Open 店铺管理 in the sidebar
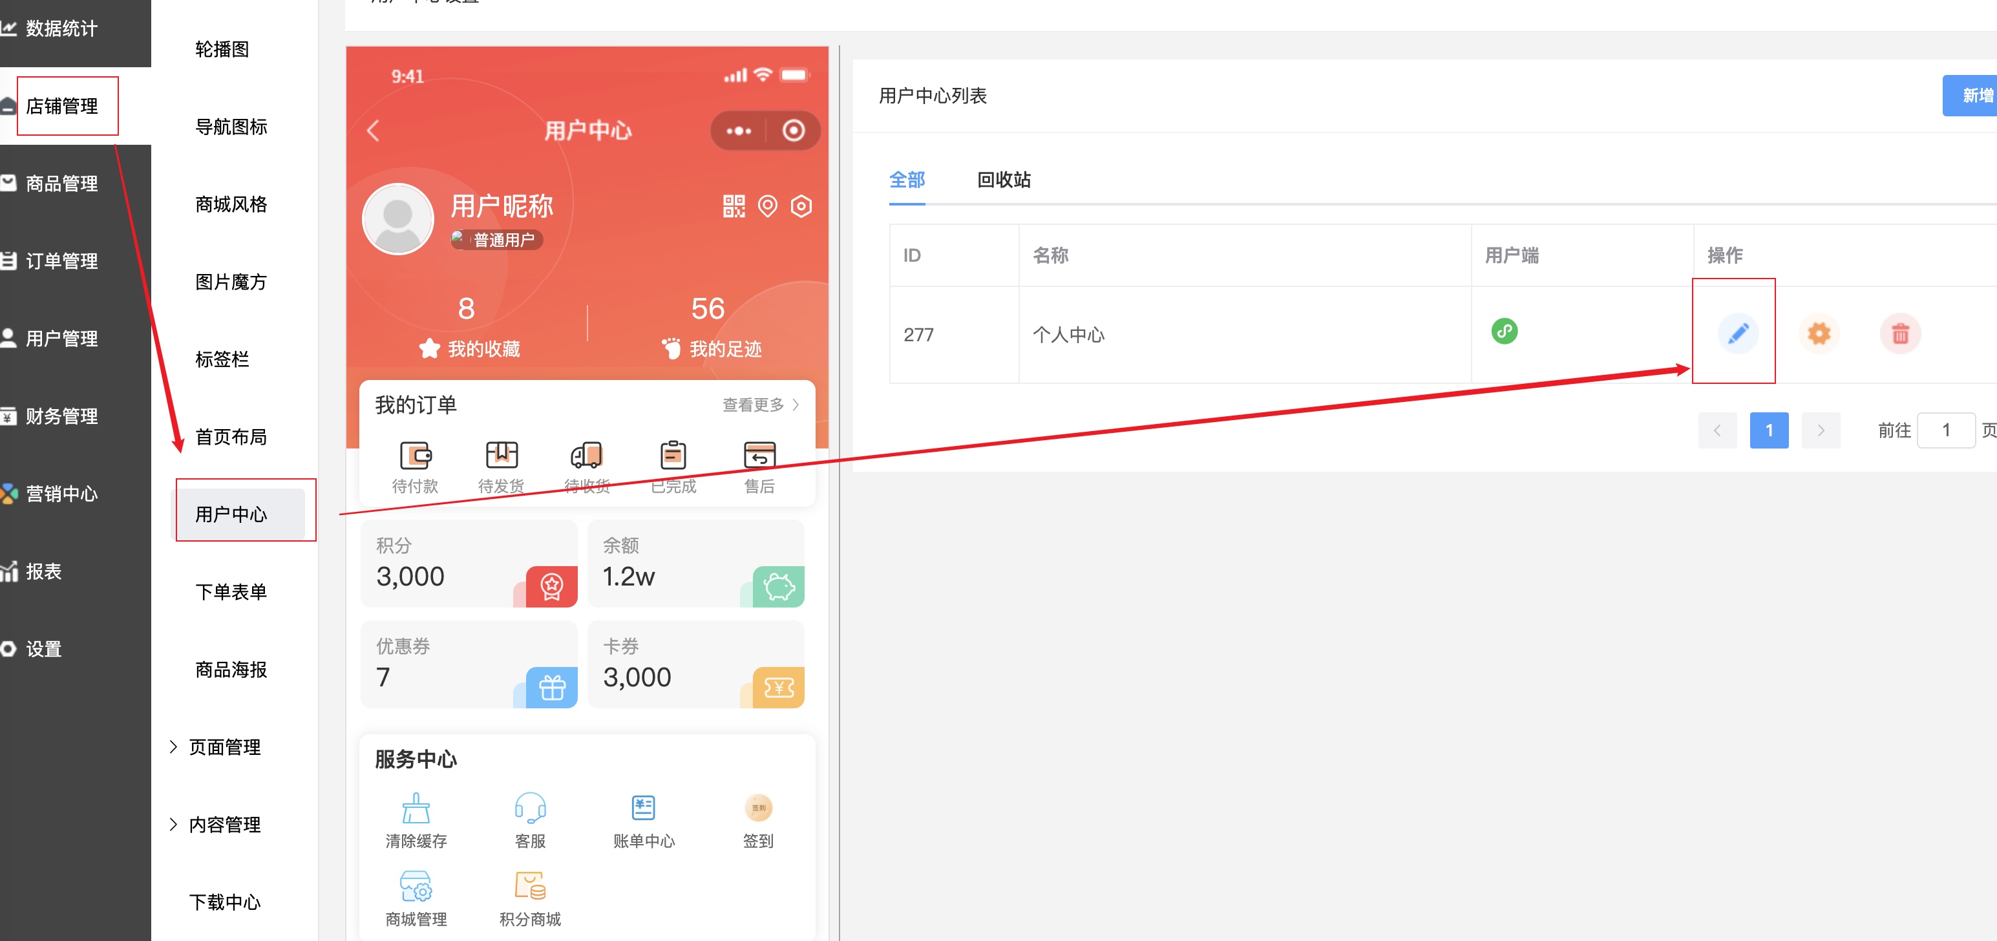This screenshot has height=941, width=1997. pyautogui.click(x=62, y=106)
